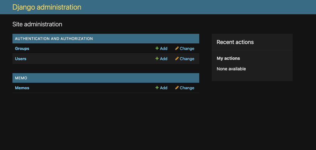Select the None available text
The image size is (316, 150).
231,69
